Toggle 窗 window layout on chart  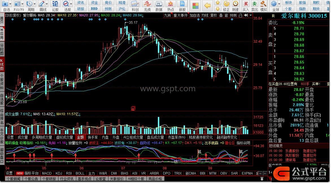click(226, 15)
